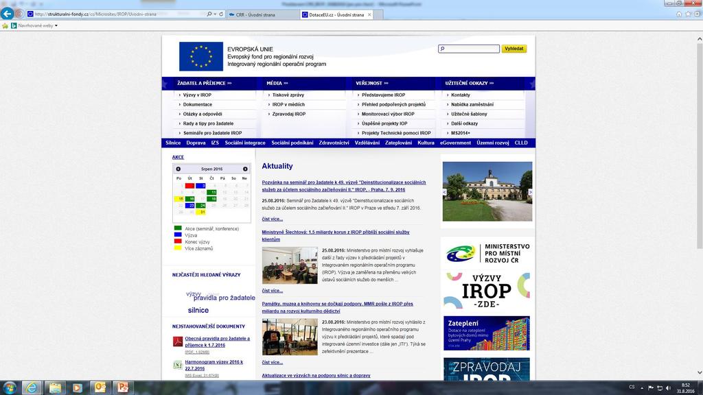This screenshot has width=703, height=395.
Task: Open the Sociální podnikání category tab
Action: [292, 143]
